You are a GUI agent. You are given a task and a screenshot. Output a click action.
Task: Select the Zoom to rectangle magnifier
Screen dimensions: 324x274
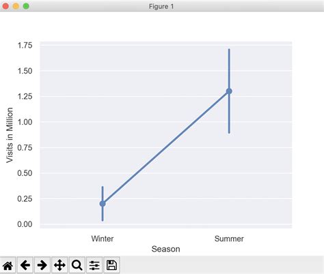tap(77, 265)
